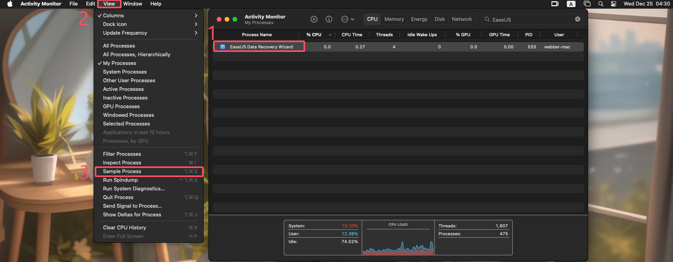Clear the search field with the X icon

(x=577, y=19)
